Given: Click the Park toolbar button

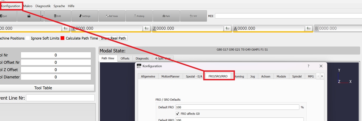Looking at the screenshot, I should pyautogui.click(x=166, y=16).
